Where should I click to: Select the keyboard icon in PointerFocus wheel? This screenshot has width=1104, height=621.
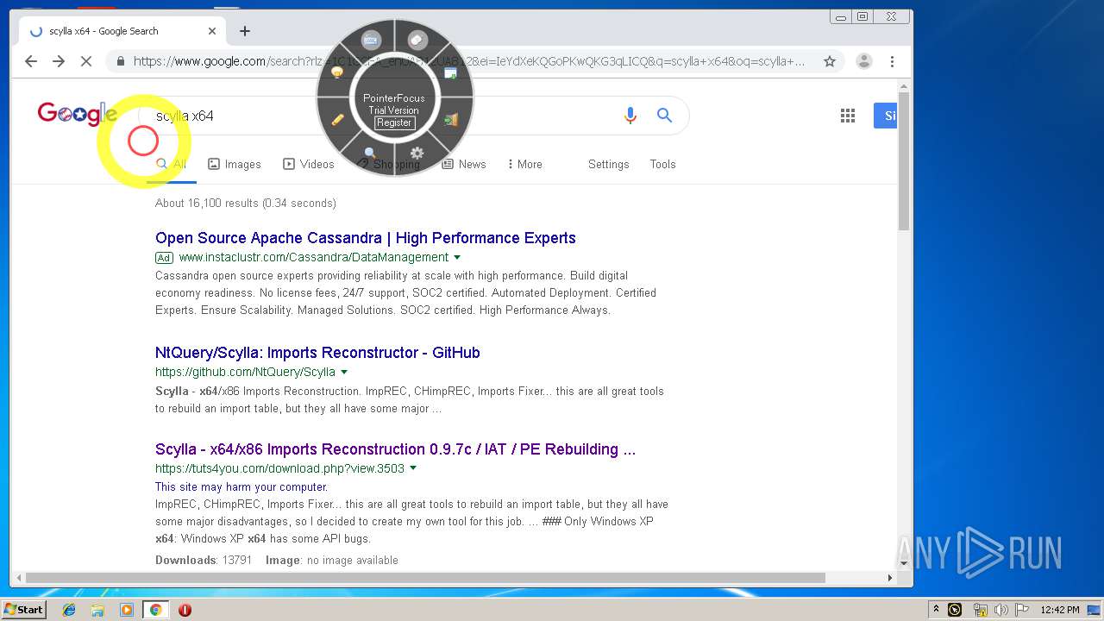pyautogui.click(x=371, y=40)
